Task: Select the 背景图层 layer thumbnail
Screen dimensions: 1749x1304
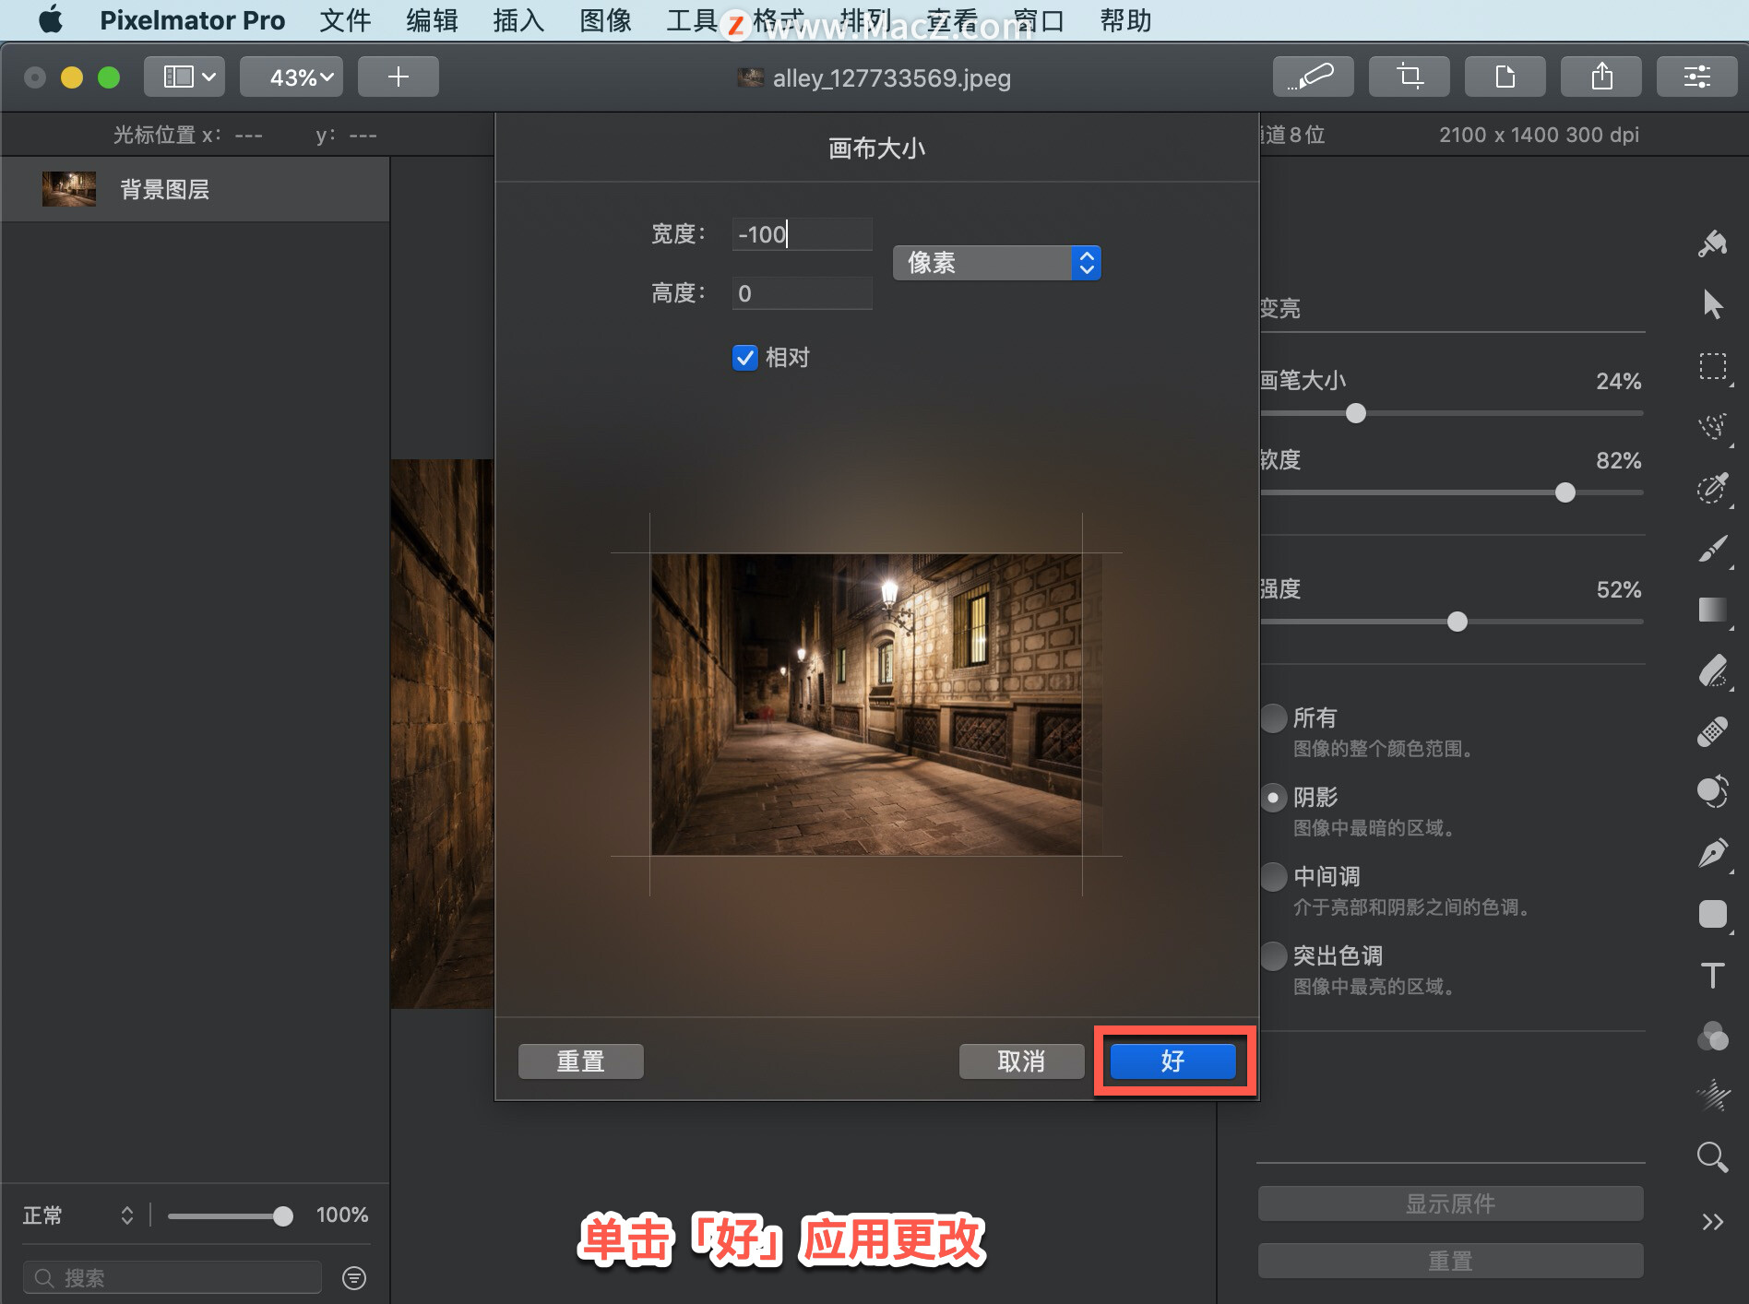Action: pyautogui.click(x=68, y=189)
